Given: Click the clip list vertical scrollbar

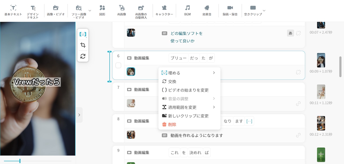Looking at the screenshot, I should coord(340,67).
